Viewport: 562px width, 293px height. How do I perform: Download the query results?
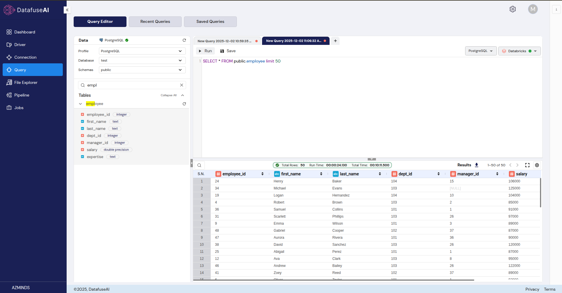tap(476, 165)
